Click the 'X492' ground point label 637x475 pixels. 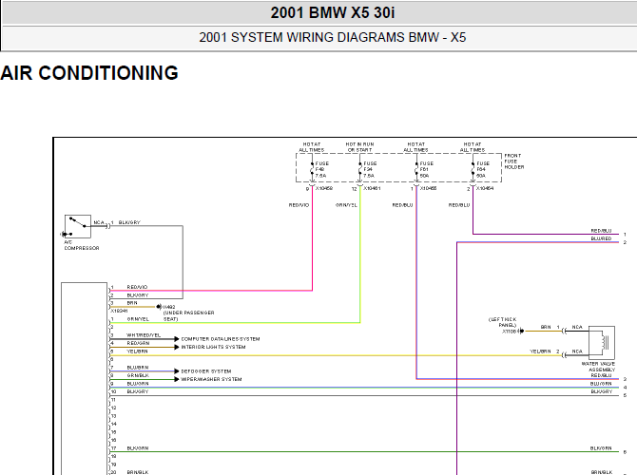[169, 307]
